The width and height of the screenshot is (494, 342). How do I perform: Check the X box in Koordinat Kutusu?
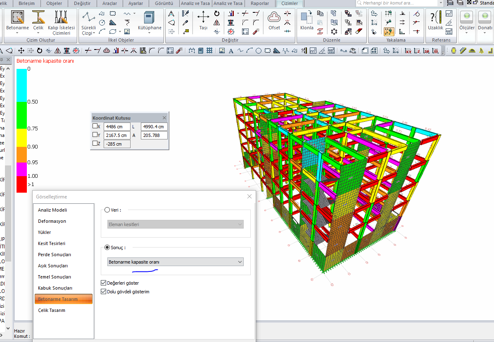coord(95,127)
